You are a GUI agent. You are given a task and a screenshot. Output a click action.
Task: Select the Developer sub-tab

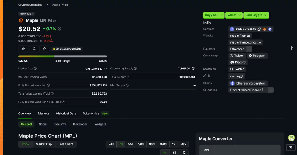click(x=80, y=124)
